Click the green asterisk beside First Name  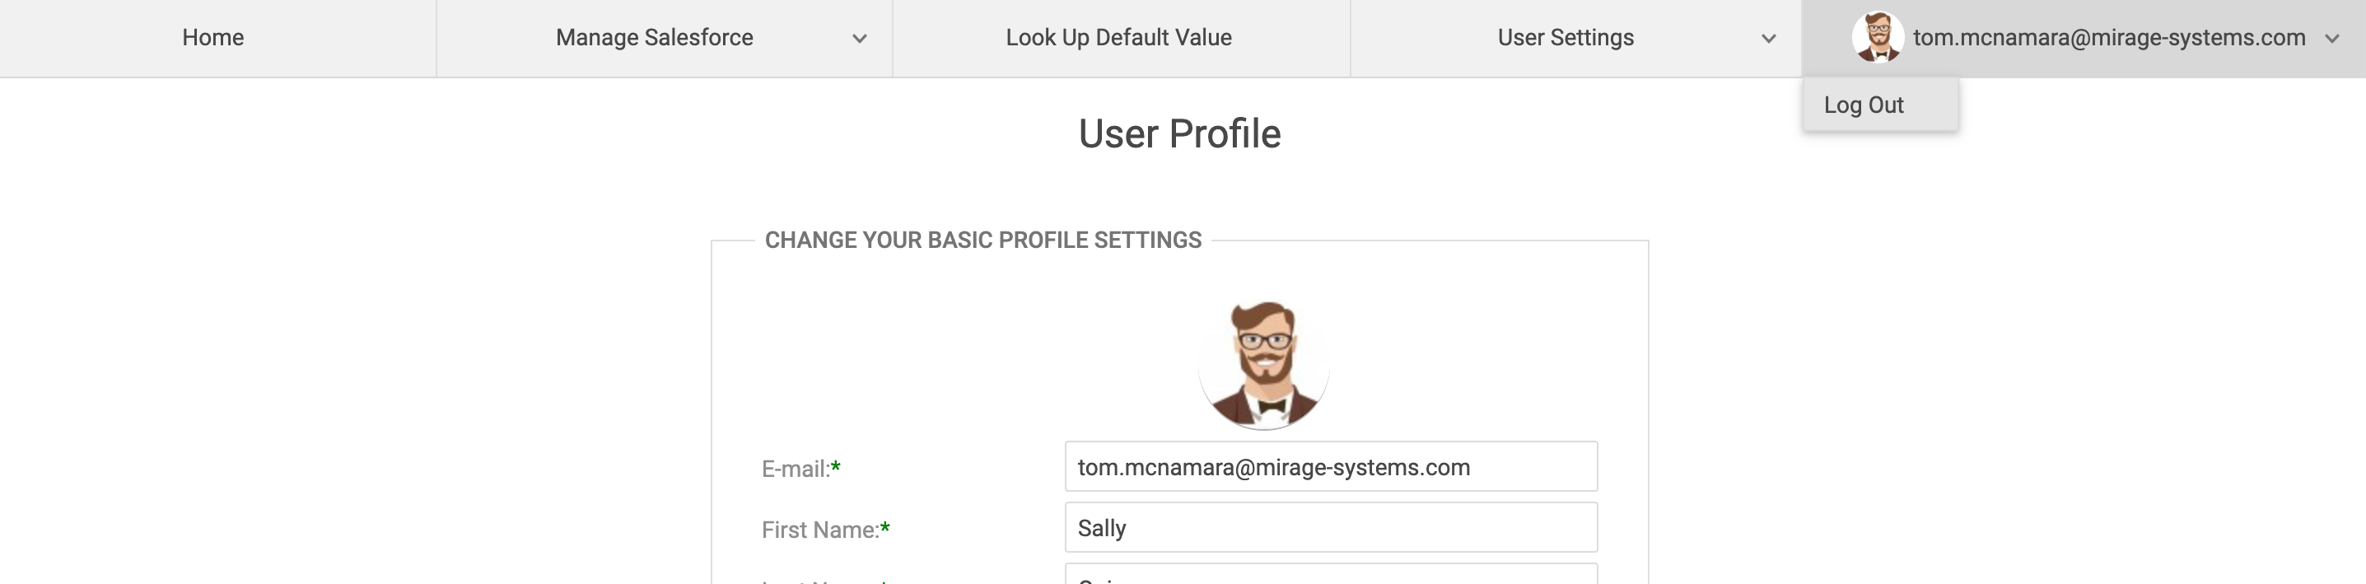pos(885,527)
